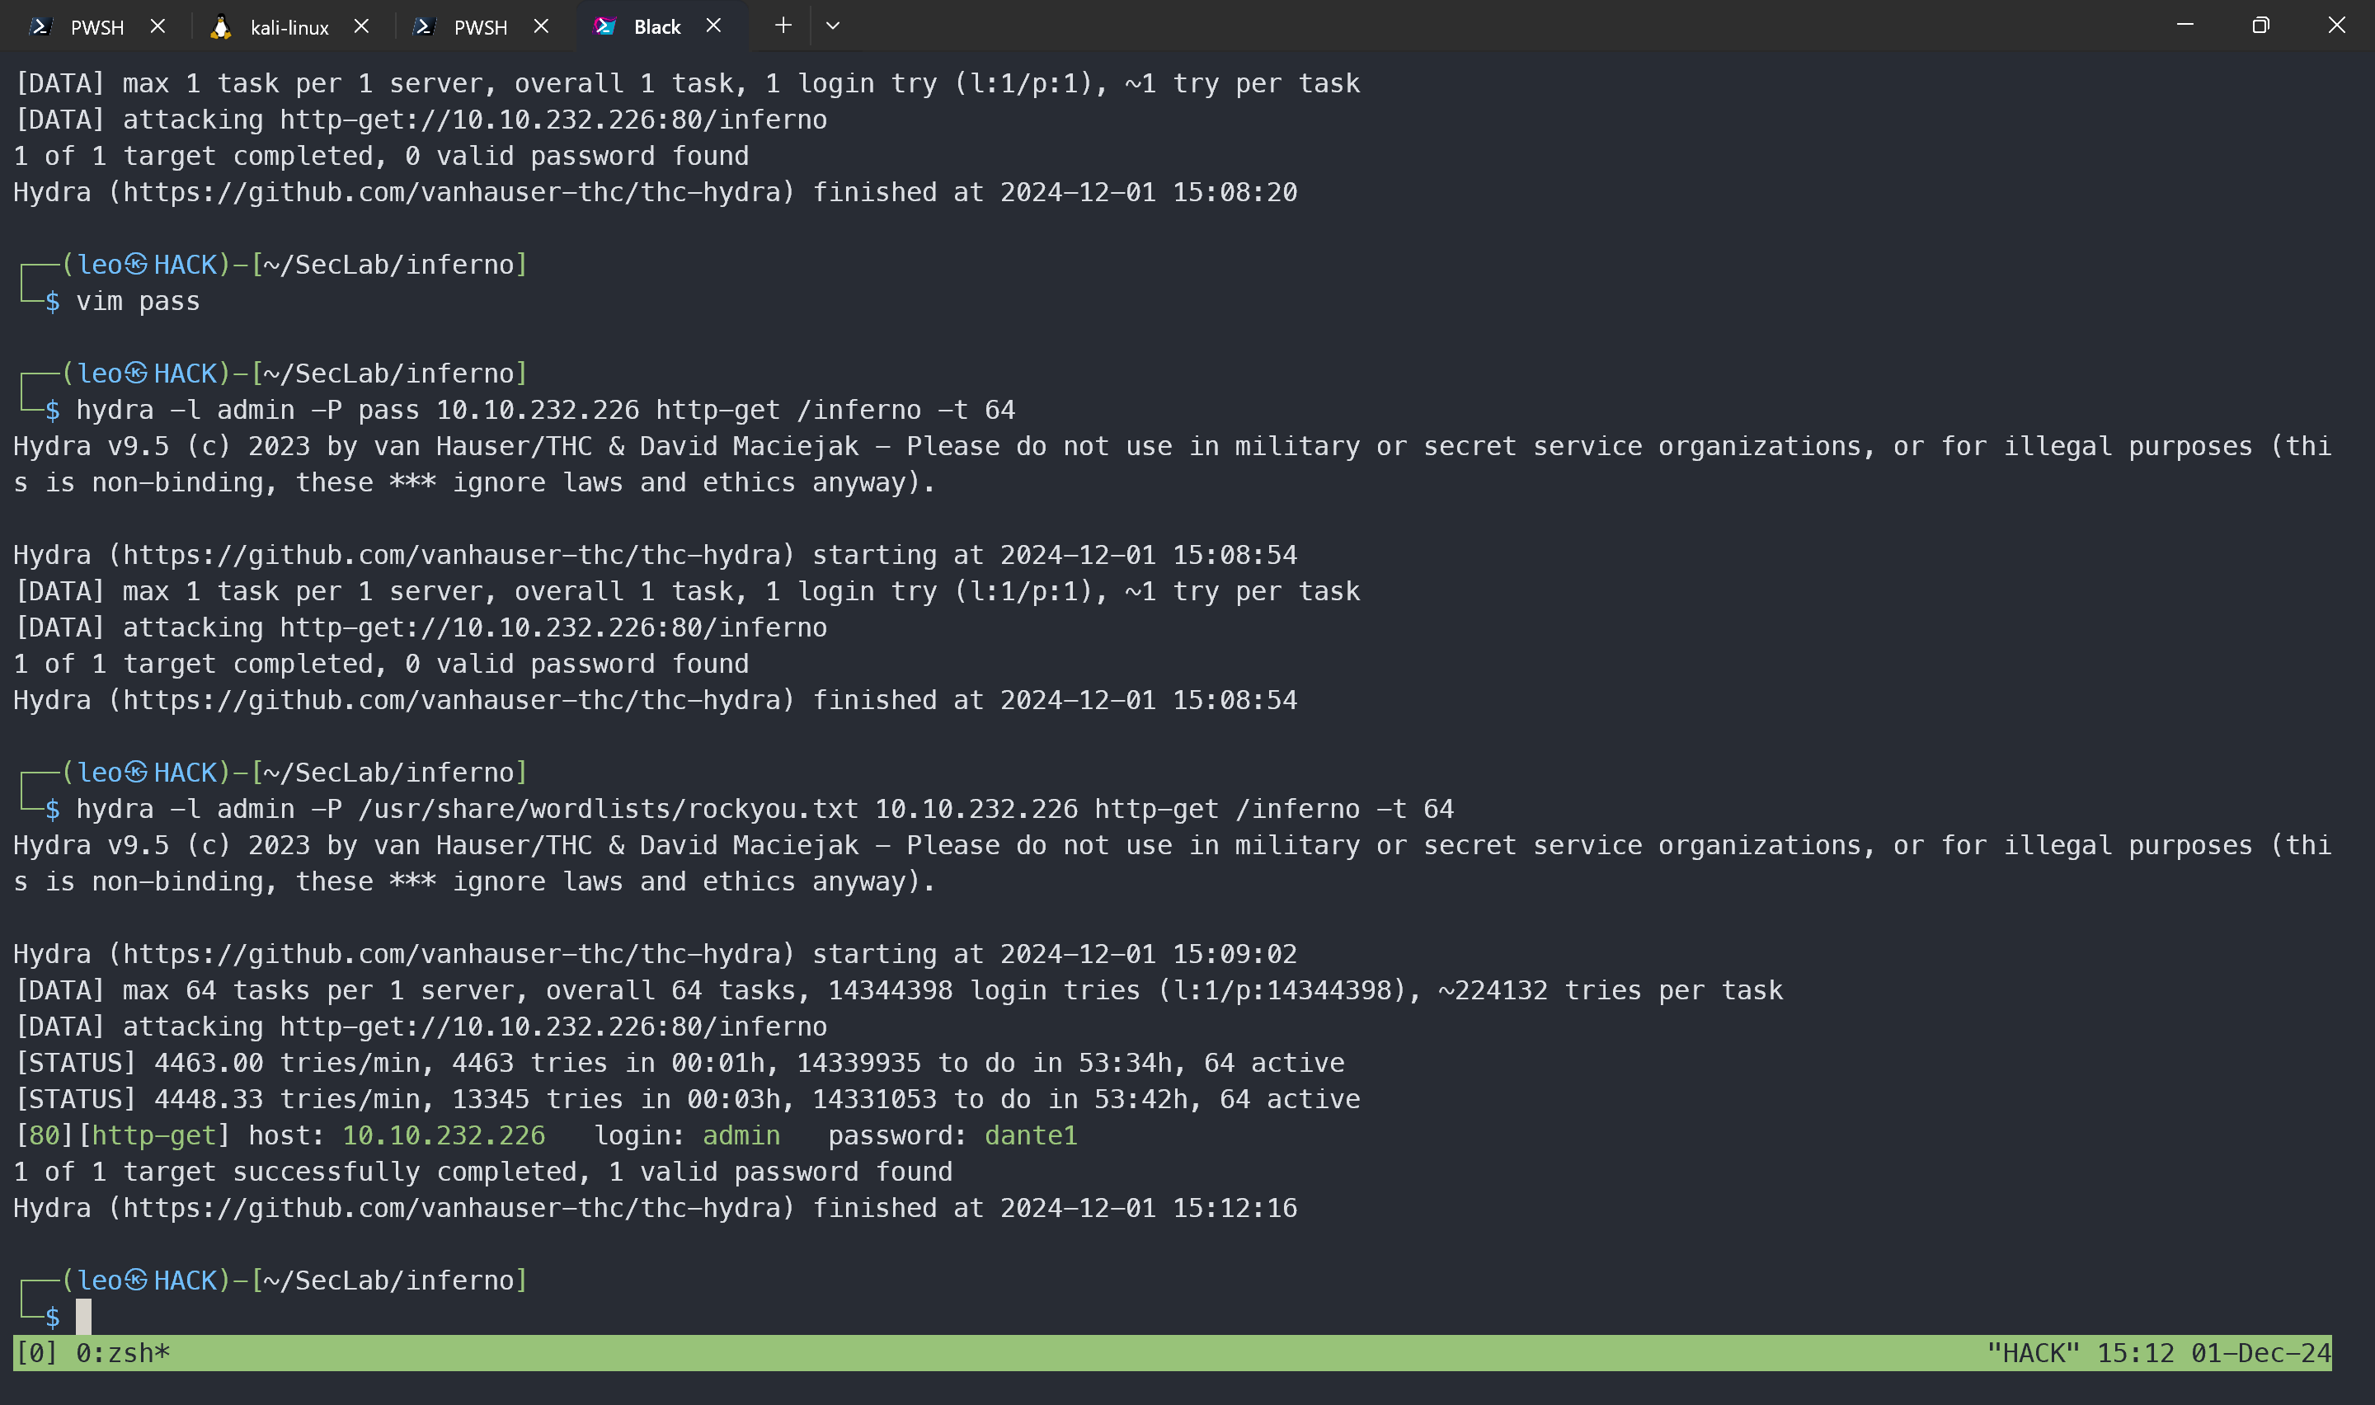Open a new terminal tab with plus

(783, 26)
